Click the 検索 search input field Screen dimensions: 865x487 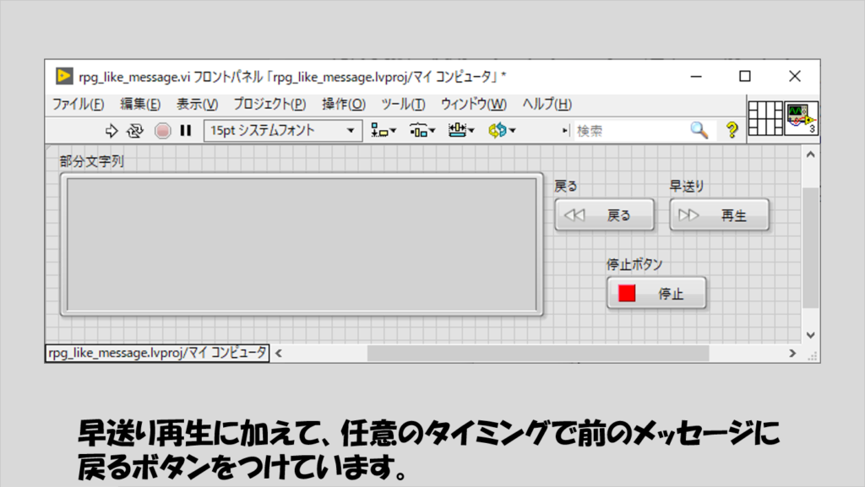click(629, 131)
